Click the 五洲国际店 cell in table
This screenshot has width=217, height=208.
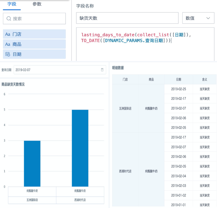coord(125,108)
